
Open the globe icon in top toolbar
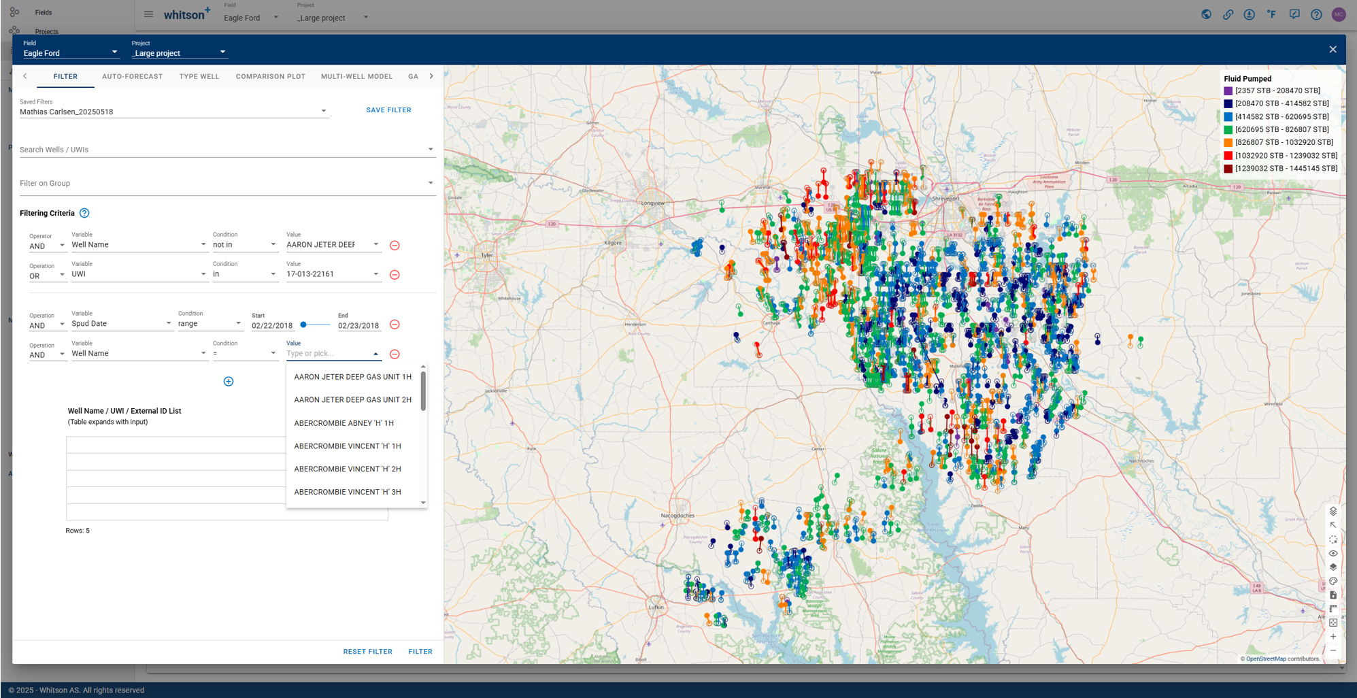point(1206,14)
